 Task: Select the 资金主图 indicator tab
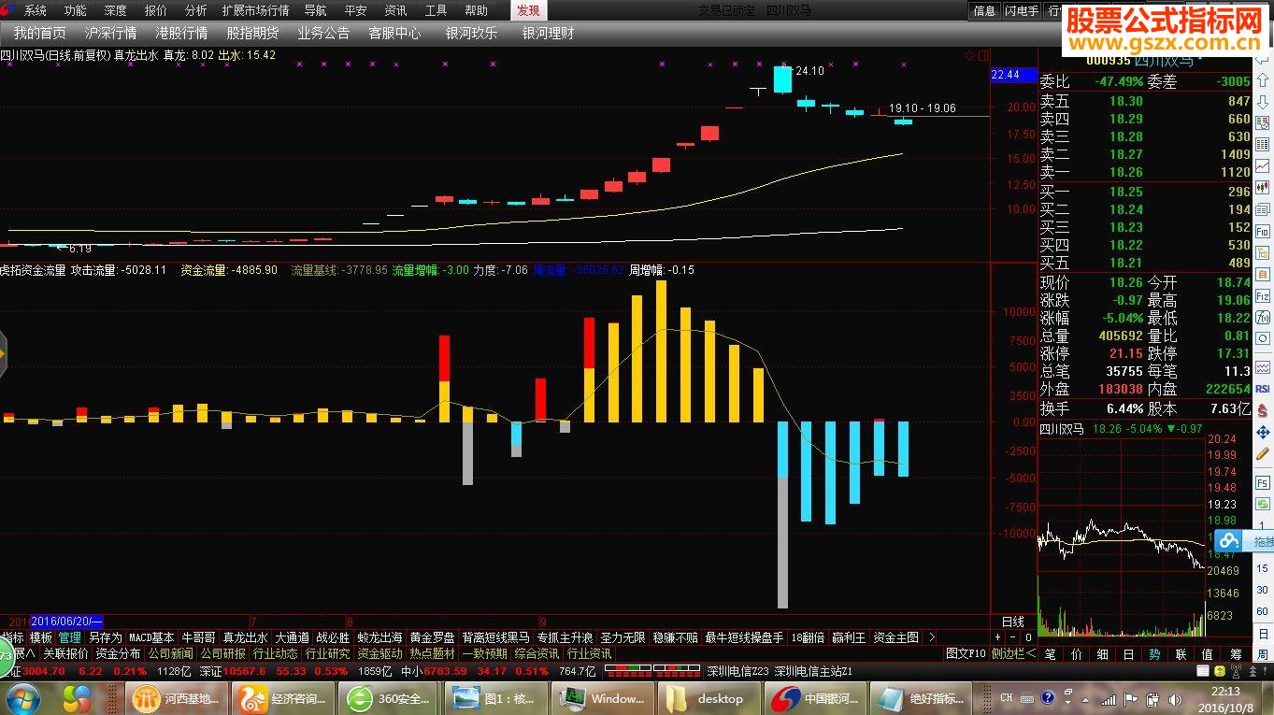coord(896,637)
